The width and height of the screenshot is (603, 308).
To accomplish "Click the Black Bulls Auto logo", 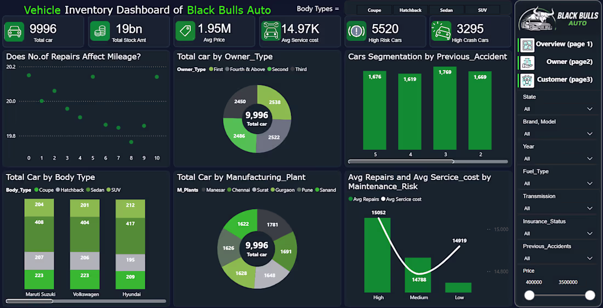I will [558, 20].
